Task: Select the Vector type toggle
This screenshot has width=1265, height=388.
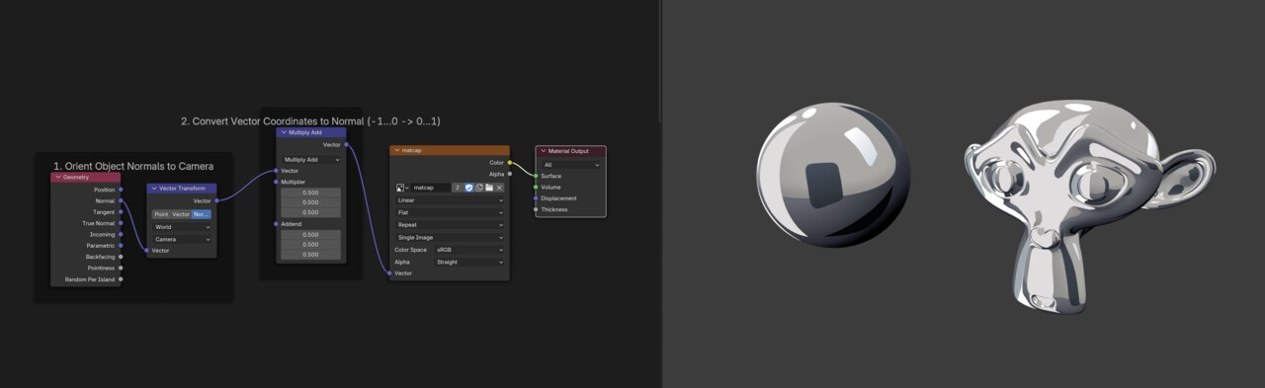Action: click(x=181, y=214)
